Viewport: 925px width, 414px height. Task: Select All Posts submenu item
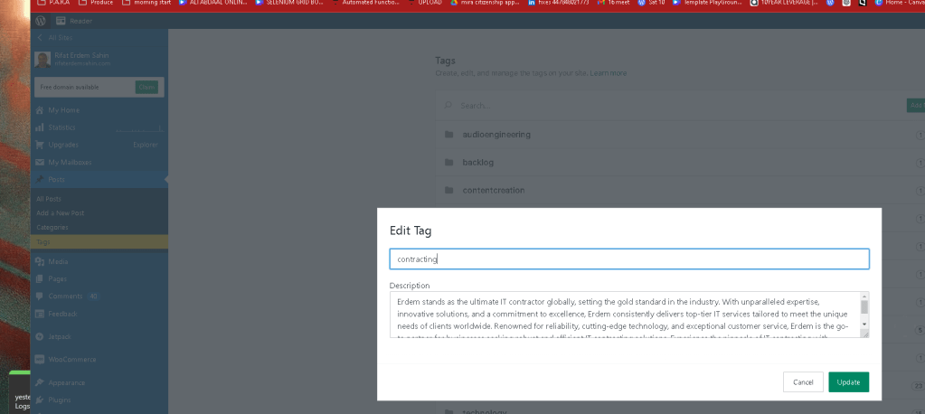tap(49, 200)
